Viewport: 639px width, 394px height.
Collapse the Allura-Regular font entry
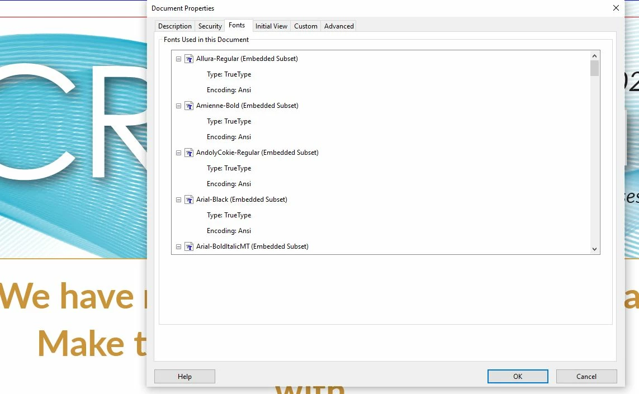178,59
